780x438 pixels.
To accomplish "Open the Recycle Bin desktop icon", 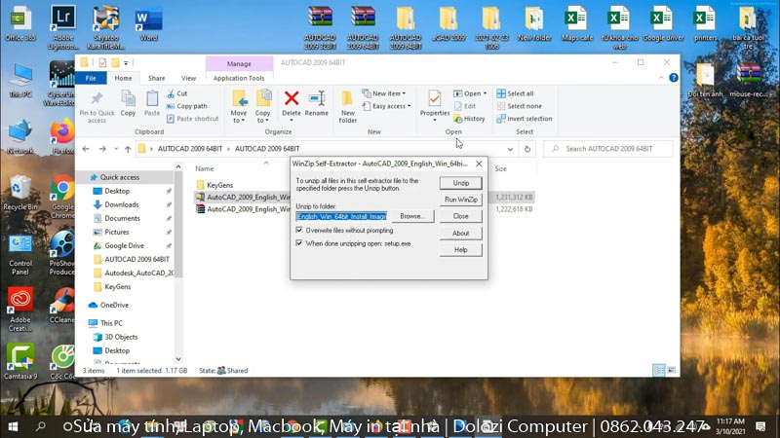I will (x=19, y=193).
